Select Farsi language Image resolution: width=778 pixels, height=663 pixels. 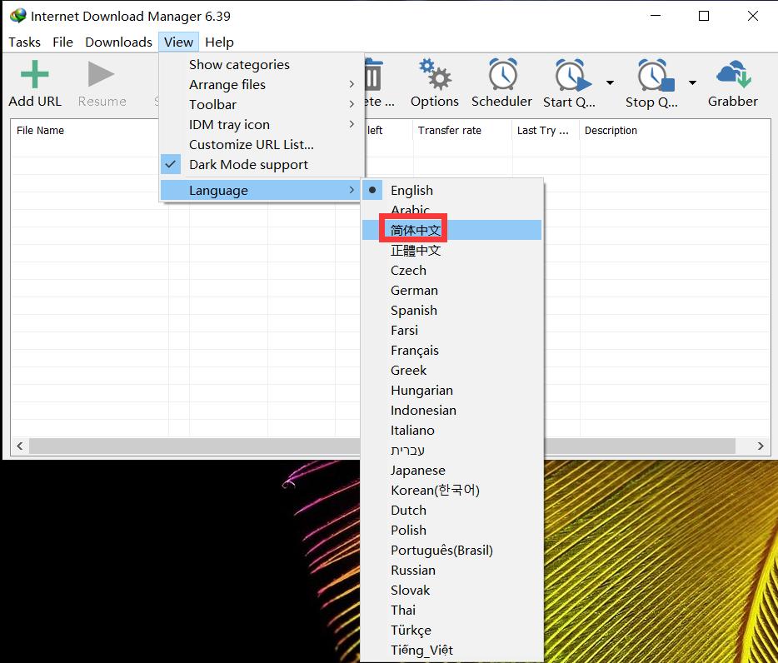click(451, 330)
